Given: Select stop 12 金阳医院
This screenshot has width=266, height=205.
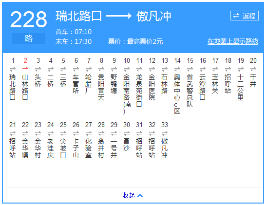Looking at the screenshot, I should pyautogui.click(x=152, y=87).
